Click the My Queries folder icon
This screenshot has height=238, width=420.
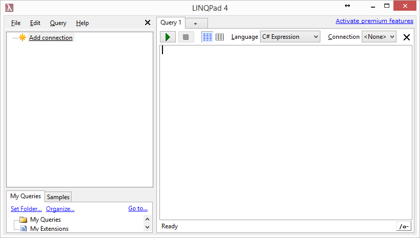click(24, 220)
